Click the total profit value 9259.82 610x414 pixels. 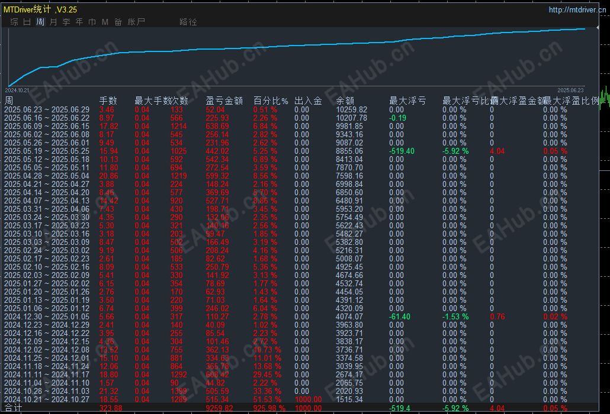(219, 409)
